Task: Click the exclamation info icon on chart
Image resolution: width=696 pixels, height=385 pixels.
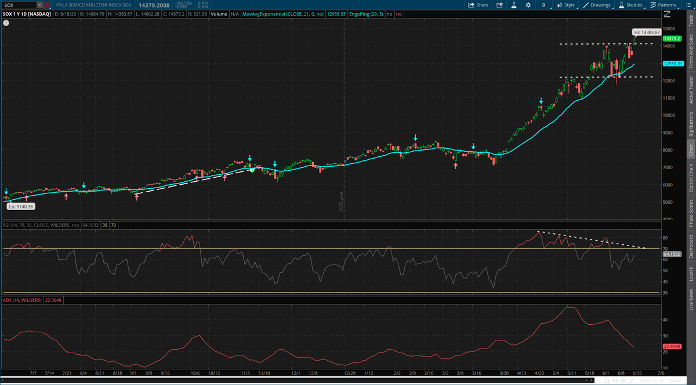Action: click(6, 23)
